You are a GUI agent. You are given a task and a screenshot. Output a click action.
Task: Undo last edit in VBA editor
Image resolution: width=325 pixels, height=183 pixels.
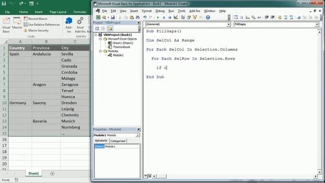point(145,17)
